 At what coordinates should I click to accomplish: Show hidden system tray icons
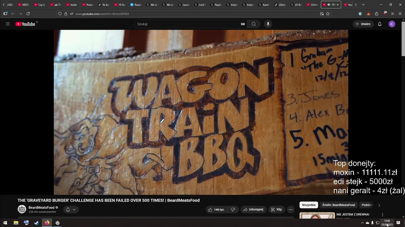(x=362, y=223)
